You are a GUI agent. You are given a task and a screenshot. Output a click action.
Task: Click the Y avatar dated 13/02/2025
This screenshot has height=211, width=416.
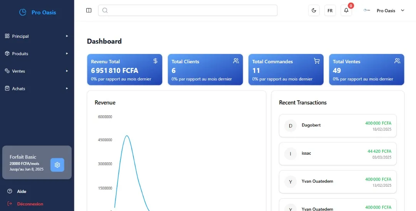(290, 182)
